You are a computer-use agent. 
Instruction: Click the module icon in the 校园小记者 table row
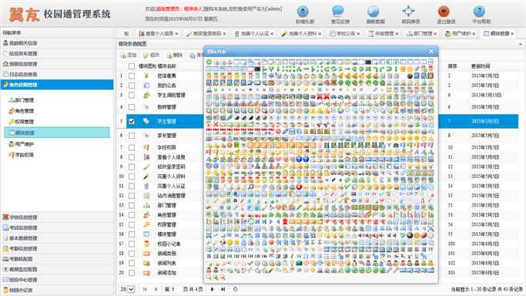point(146,244)
